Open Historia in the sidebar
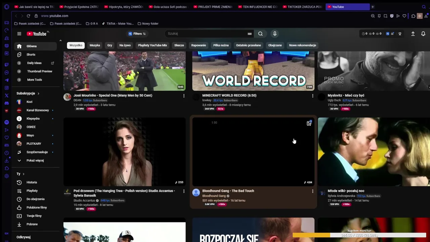The height and width of the screenshot is (242, 430). coord(35,182)
